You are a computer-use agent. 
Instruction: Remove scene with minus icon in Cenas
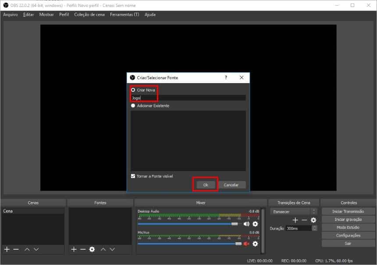tap(16, 249)
